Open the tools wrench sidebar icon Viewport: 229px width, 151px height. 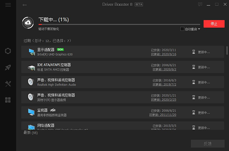(8, 84)
